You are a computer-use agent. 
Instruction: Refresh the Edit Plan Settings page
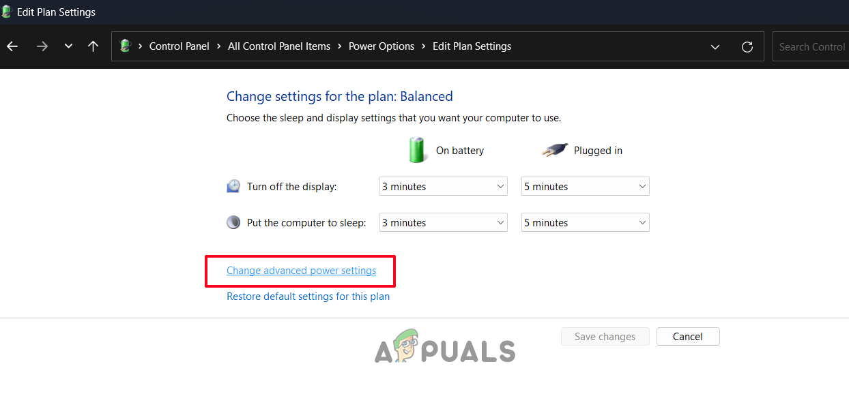(747, 46)
